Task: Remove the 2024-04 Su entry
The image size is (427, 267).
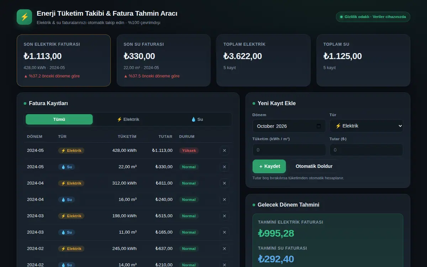Action: 224,200
